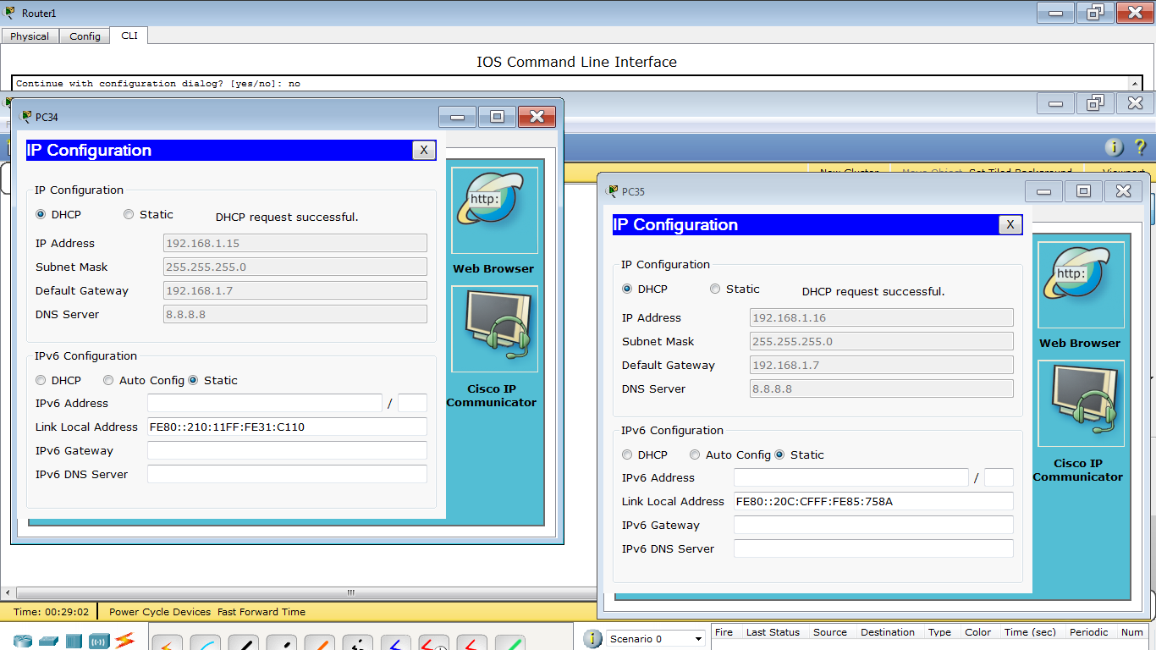
Task: Enable DHCP for IPv6 on PC35
Action: click(x=626, y=454)
